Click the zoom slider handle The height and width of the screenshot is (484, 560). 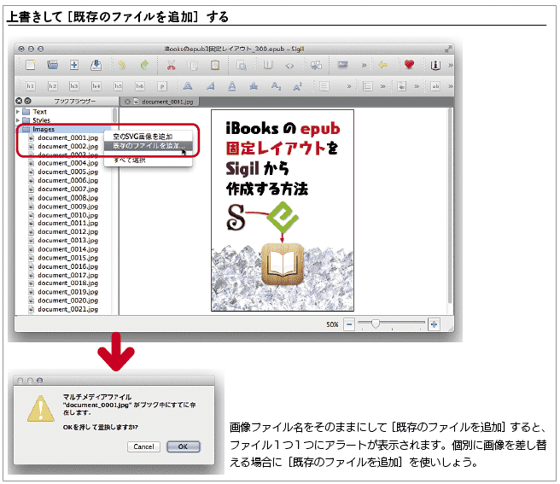pyautogui.click(x=375, y=324)
